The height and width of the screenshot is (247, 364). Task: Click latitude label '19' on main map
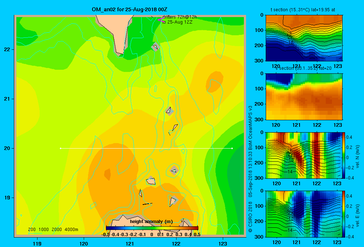click(7, 198)
